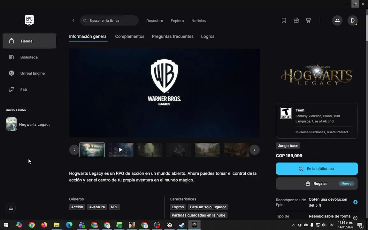
Task: Click the Acción genre tag
Action: [77, 207]
